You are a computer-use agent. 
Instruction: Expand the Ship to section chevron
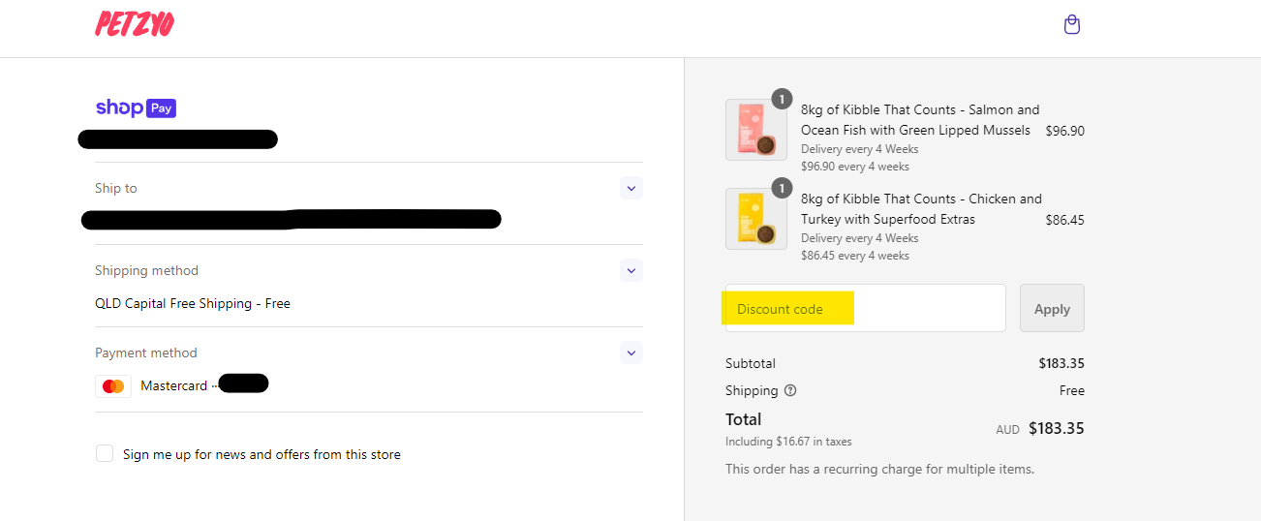pyautogui.click(x=631, y=188)
